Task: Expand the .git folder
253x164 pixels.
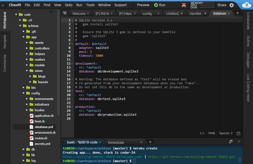Action: pos(23,32)
